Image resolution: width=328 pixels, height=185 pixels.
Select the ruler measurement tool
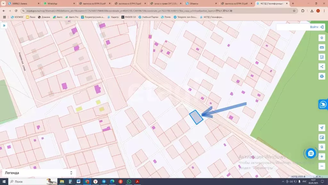(322, 48)
